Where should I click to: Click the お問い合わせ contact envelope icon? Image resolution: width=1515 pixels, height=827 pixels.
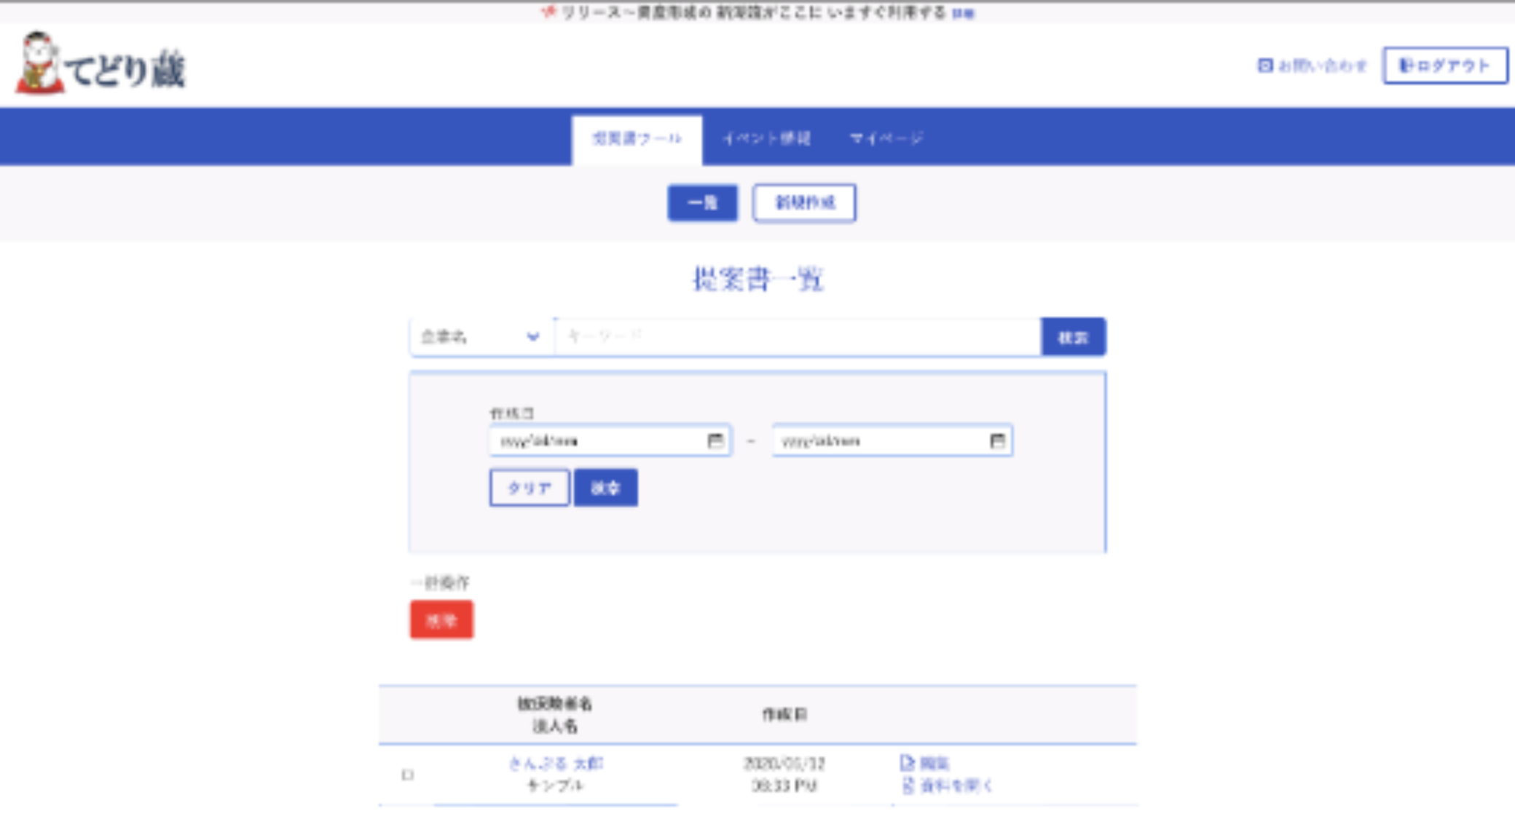1265,66
